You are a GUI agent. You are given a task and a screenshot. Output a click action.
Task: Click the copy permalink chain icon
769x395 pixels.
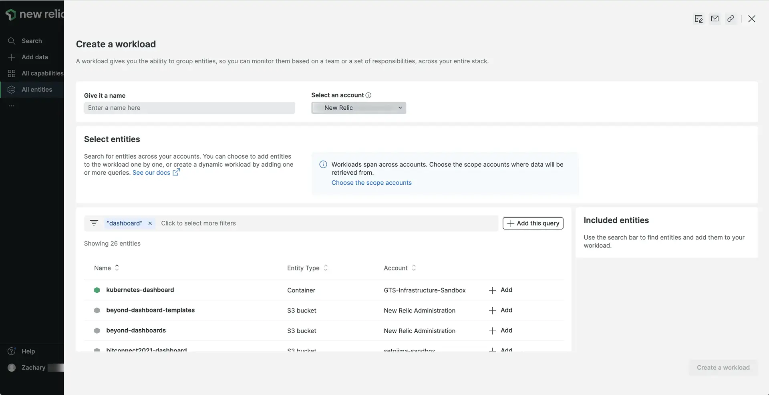731,19
